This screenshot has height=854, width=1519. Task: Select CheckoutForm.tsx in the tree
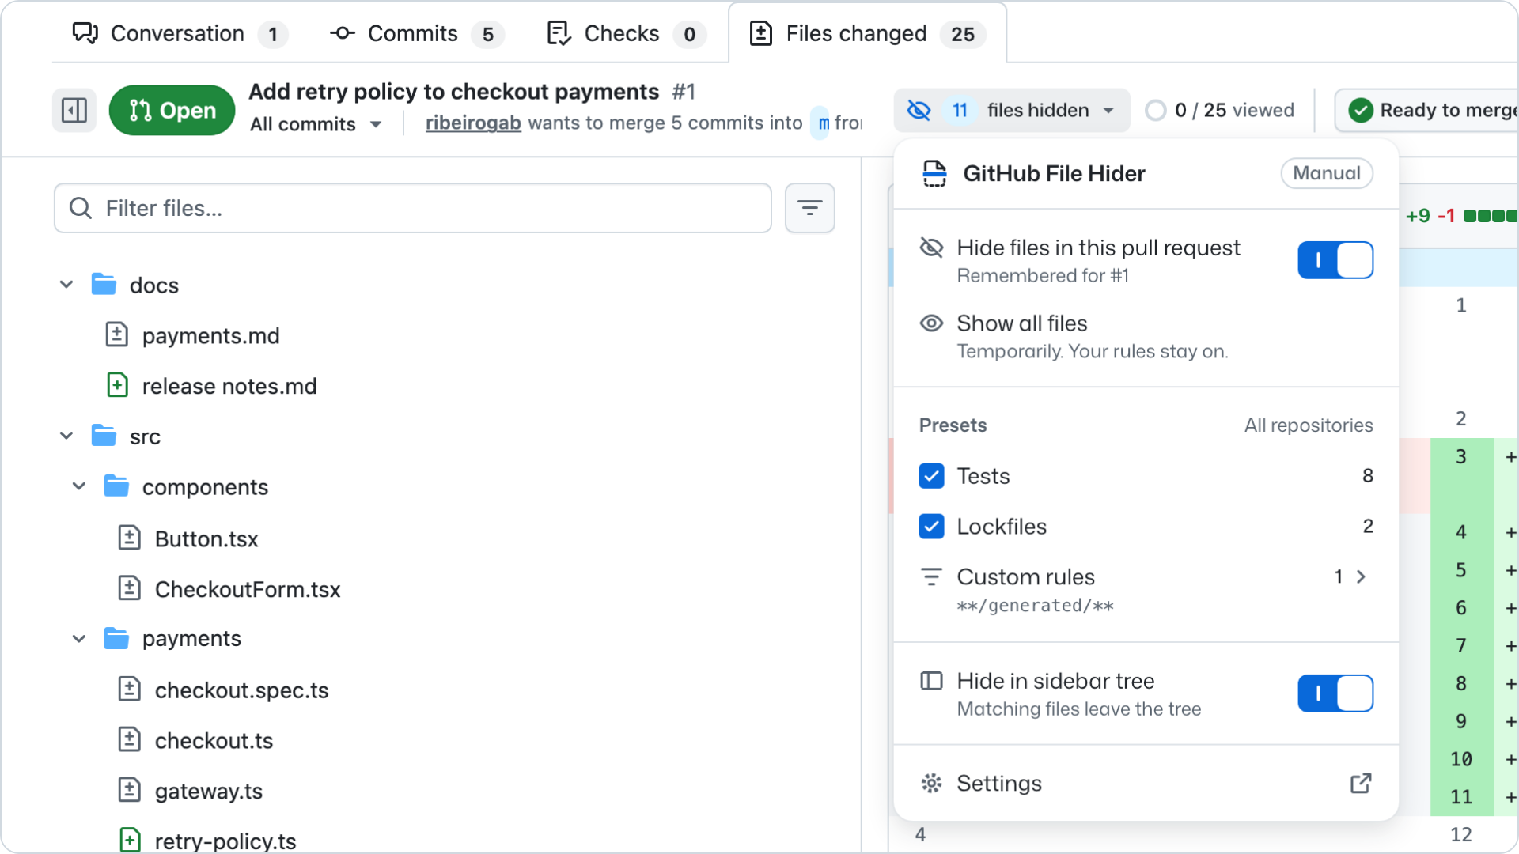[248, 589]
